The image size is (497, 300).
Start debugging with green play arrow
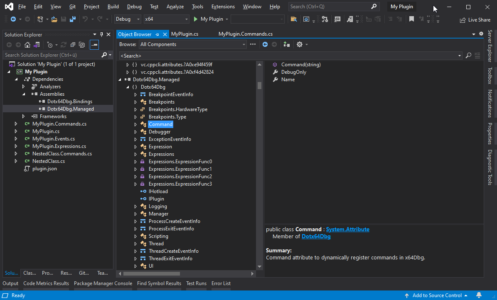[196, 19]
